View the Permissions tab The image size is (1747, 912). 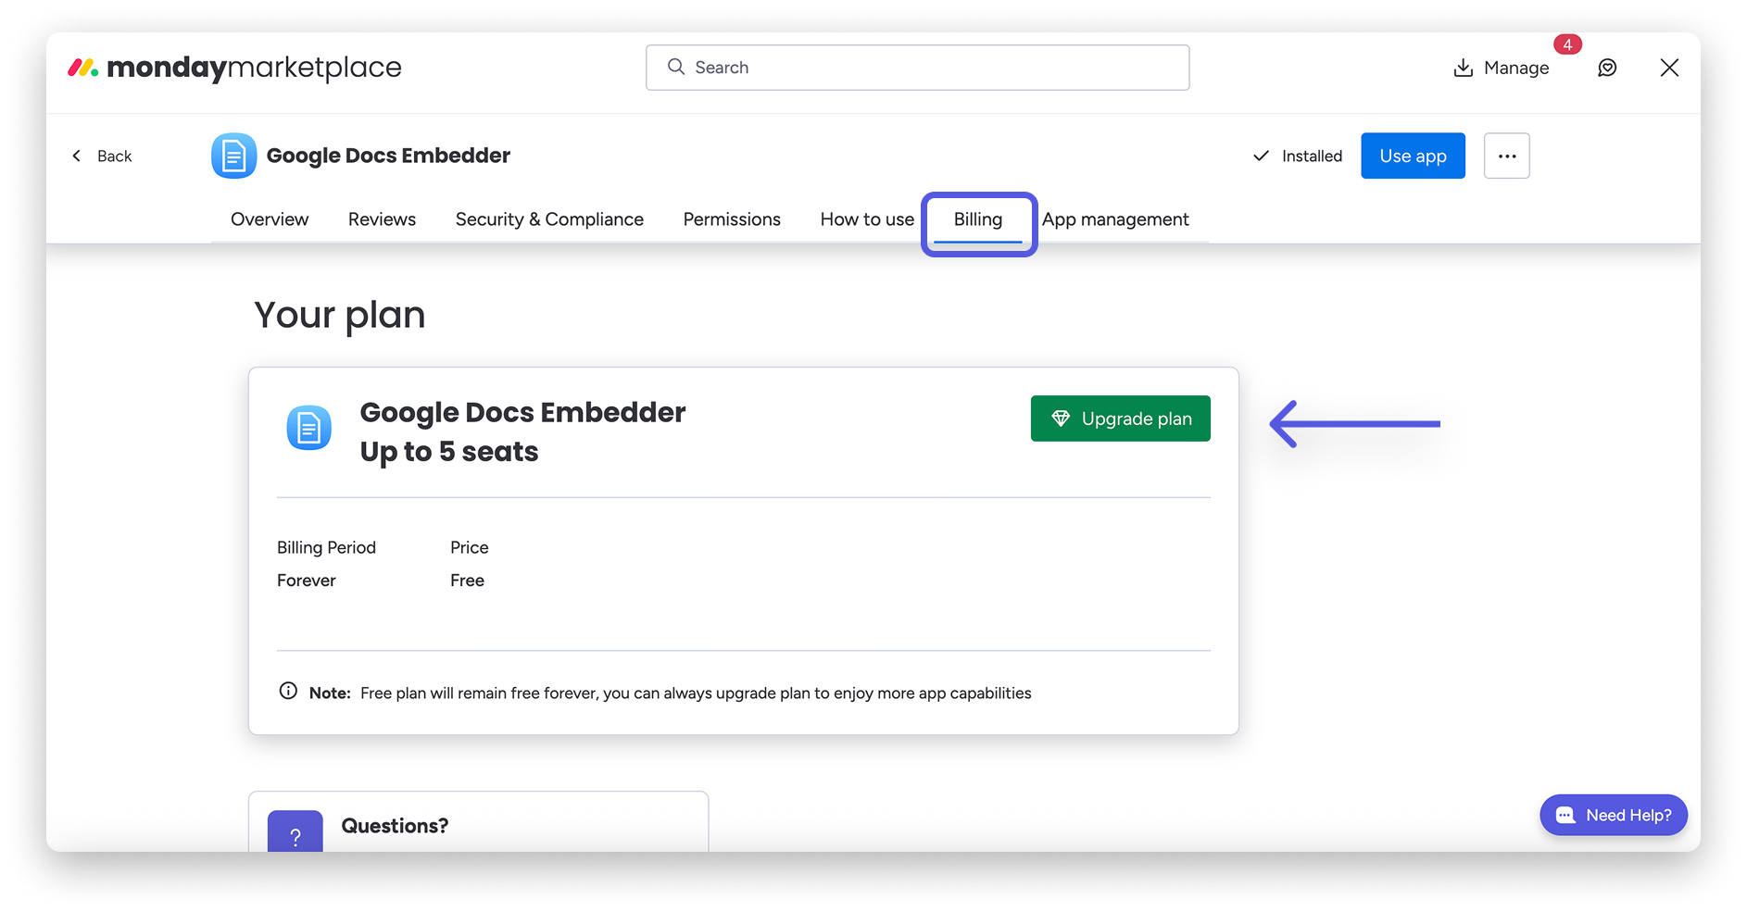pyautogui.click(x=732, y=219)
